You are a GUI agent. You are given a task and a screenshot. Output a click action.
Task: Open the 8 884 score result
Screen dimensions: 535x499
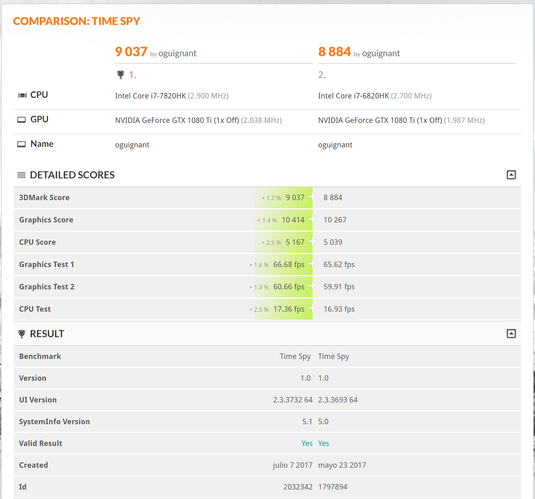point(334,52)
